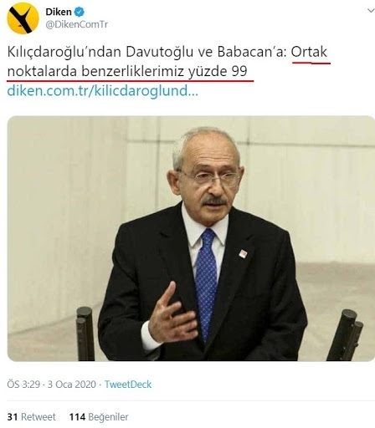Image resolution: width=375 pixels, height=428 pixels.
Task: Select the phrase benzerliklerimiz yüzde 99
Action: [164, 71]
